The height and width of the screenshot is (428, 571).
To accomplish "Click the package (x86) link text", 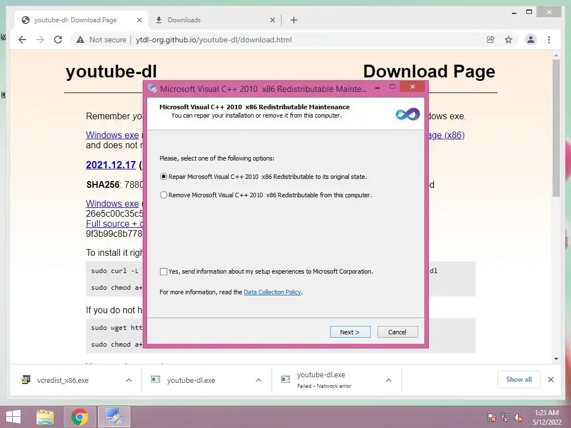I will click(446, 135).
